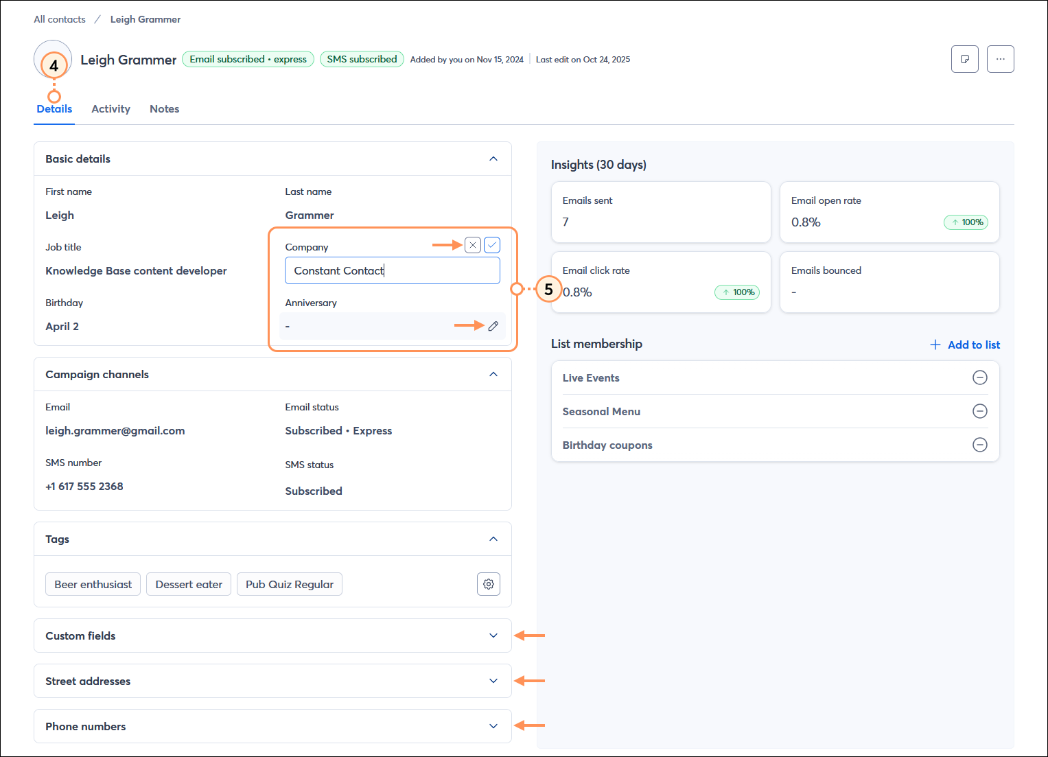Switch to the Activity tab
Image resolution: width=1048 pixels, height=757 pixels.
point(110,108)
